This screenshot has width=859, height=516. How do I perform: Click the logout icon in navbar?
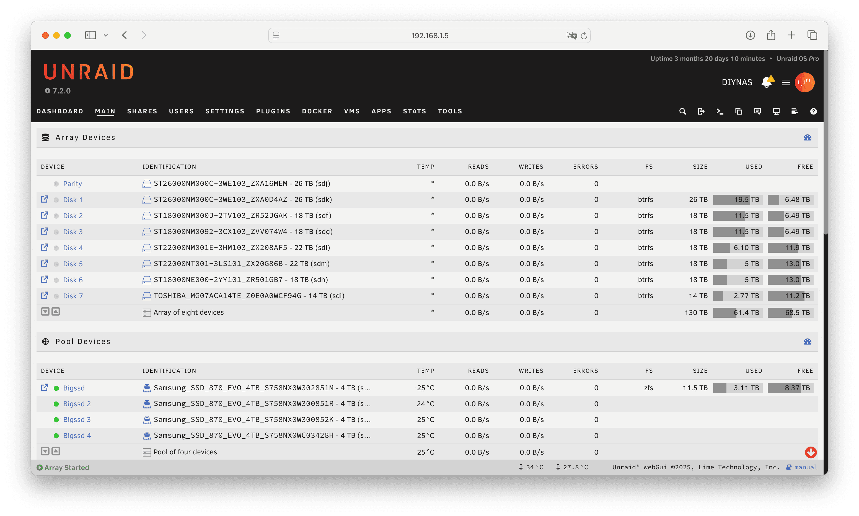click(701, 111)
